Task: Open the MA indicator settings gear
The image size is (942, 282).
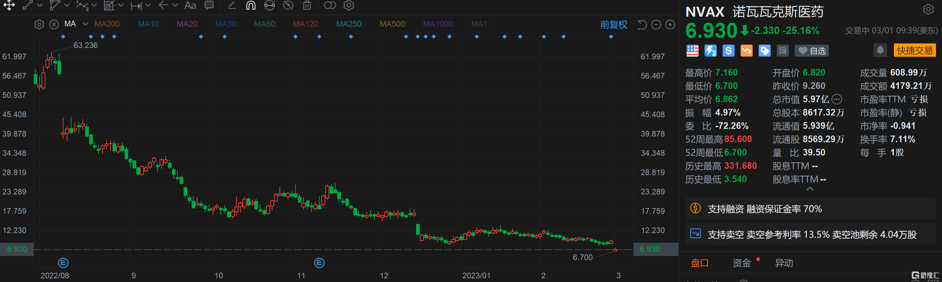Action: coord(39,24)
